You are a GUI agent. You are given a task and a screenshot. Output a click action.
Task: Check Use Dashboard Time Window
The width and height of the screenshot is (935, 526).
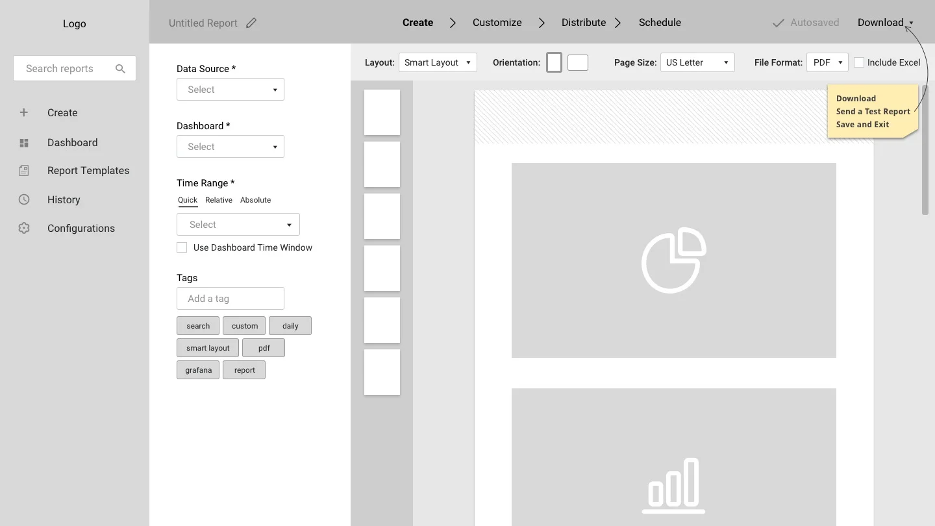(x=182, y=247)
